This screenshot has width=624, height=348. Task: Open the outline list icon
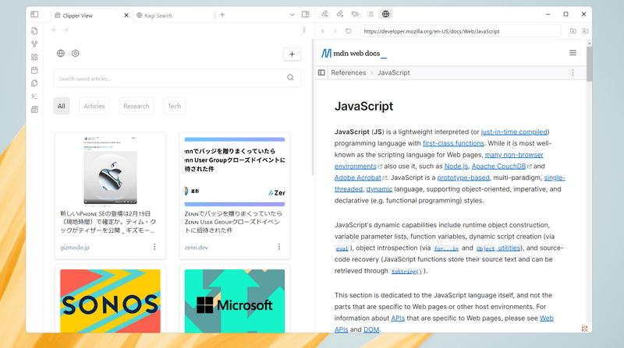tap(370, 14)
